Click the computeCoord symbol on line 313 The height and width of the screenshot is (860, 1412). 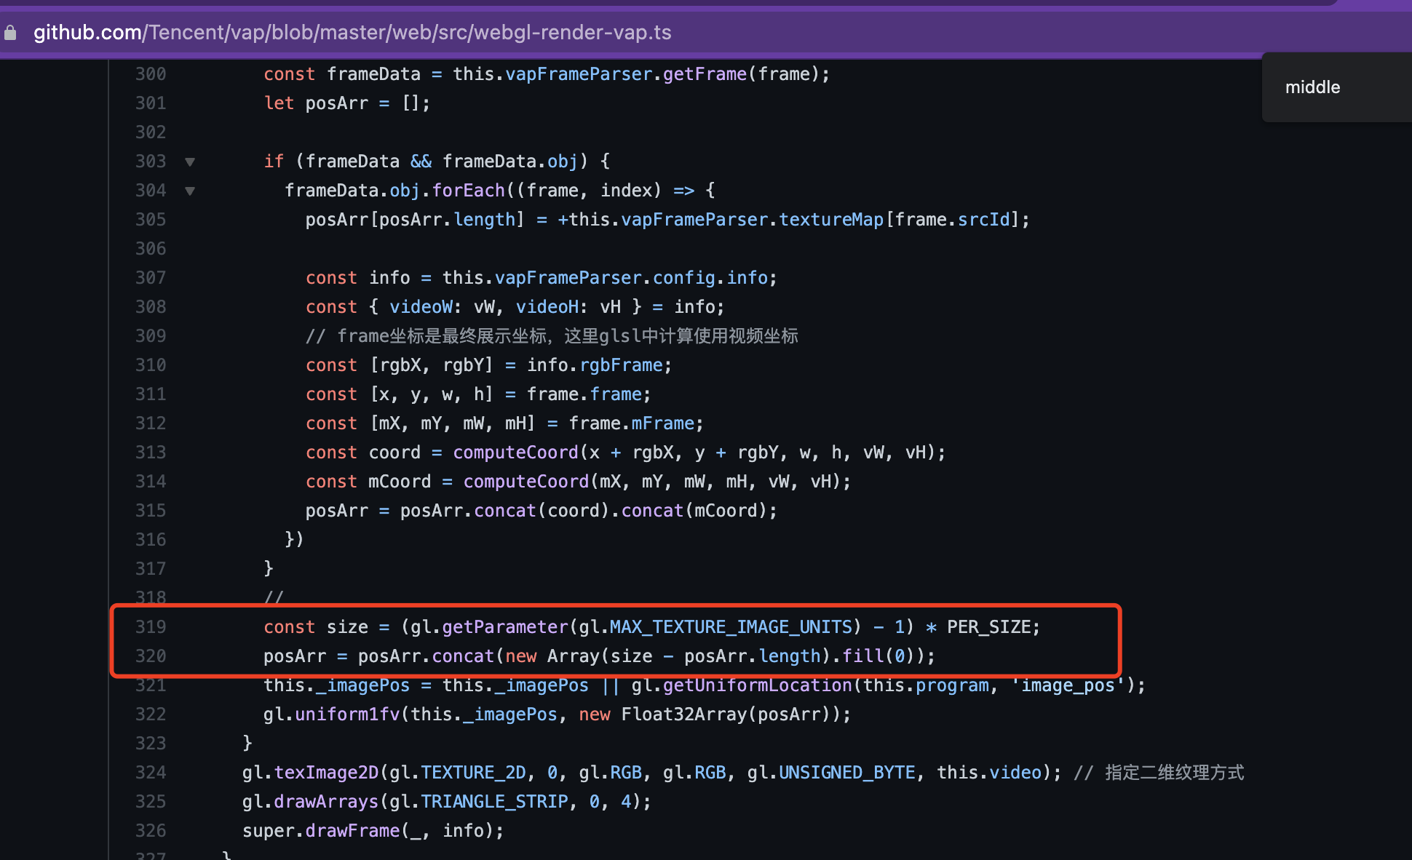click(515, 452)
